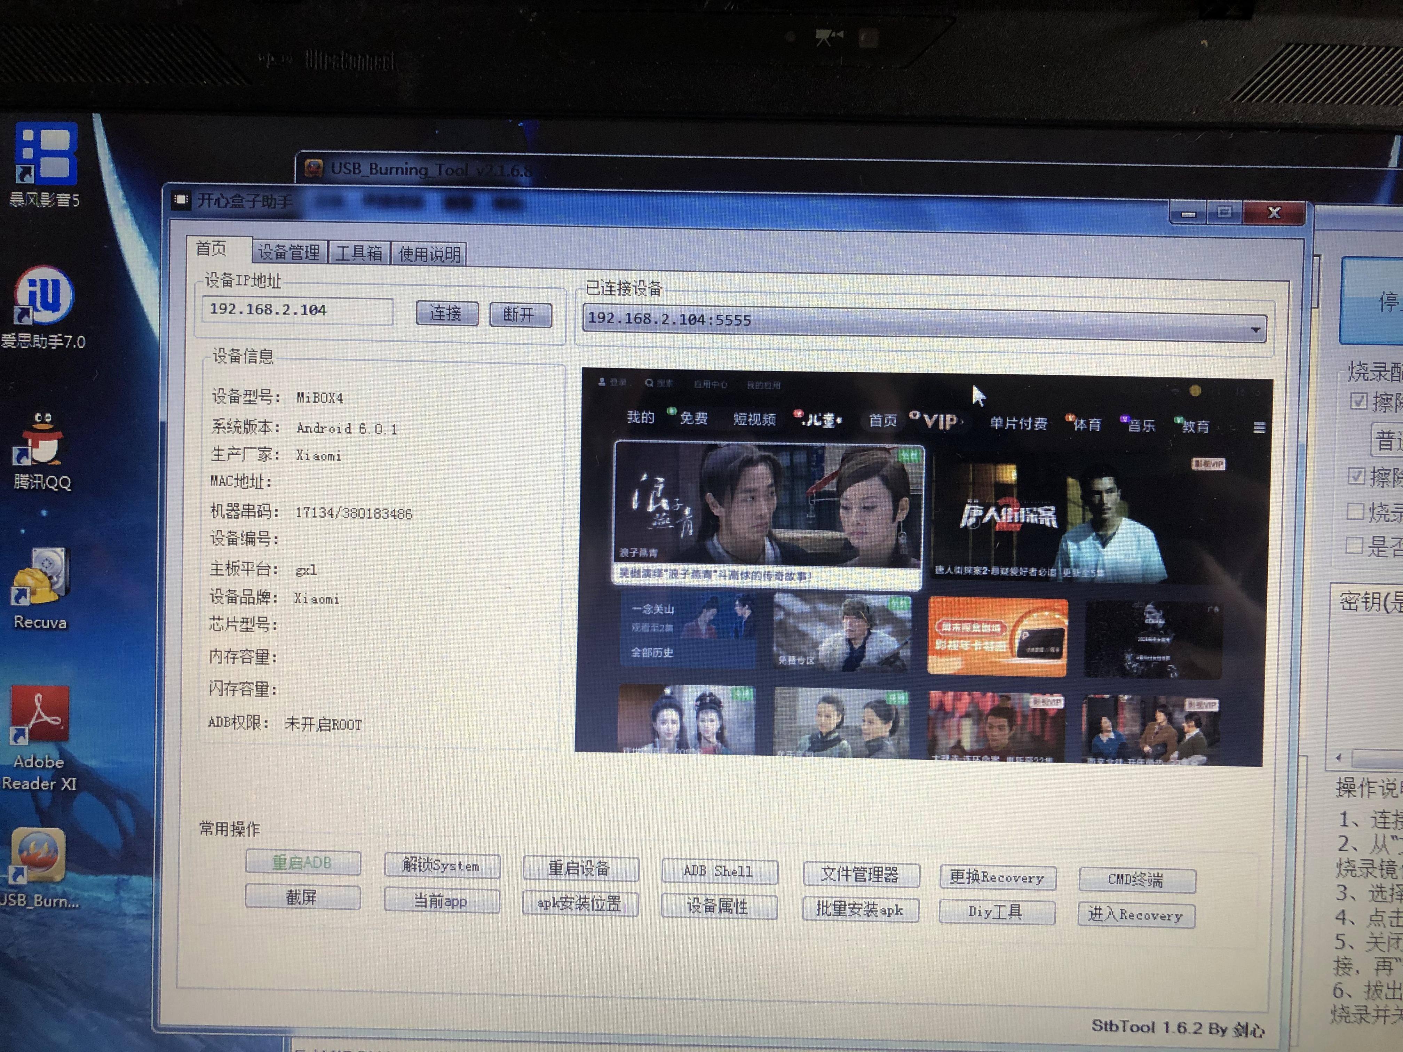Viewport: 1403px width, 1052px height.
Task: Click the 截屏 button
Action: coord(302,896)
